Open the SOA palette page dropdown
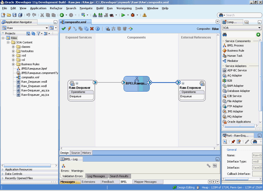The image size is (263, 191). 259,28
